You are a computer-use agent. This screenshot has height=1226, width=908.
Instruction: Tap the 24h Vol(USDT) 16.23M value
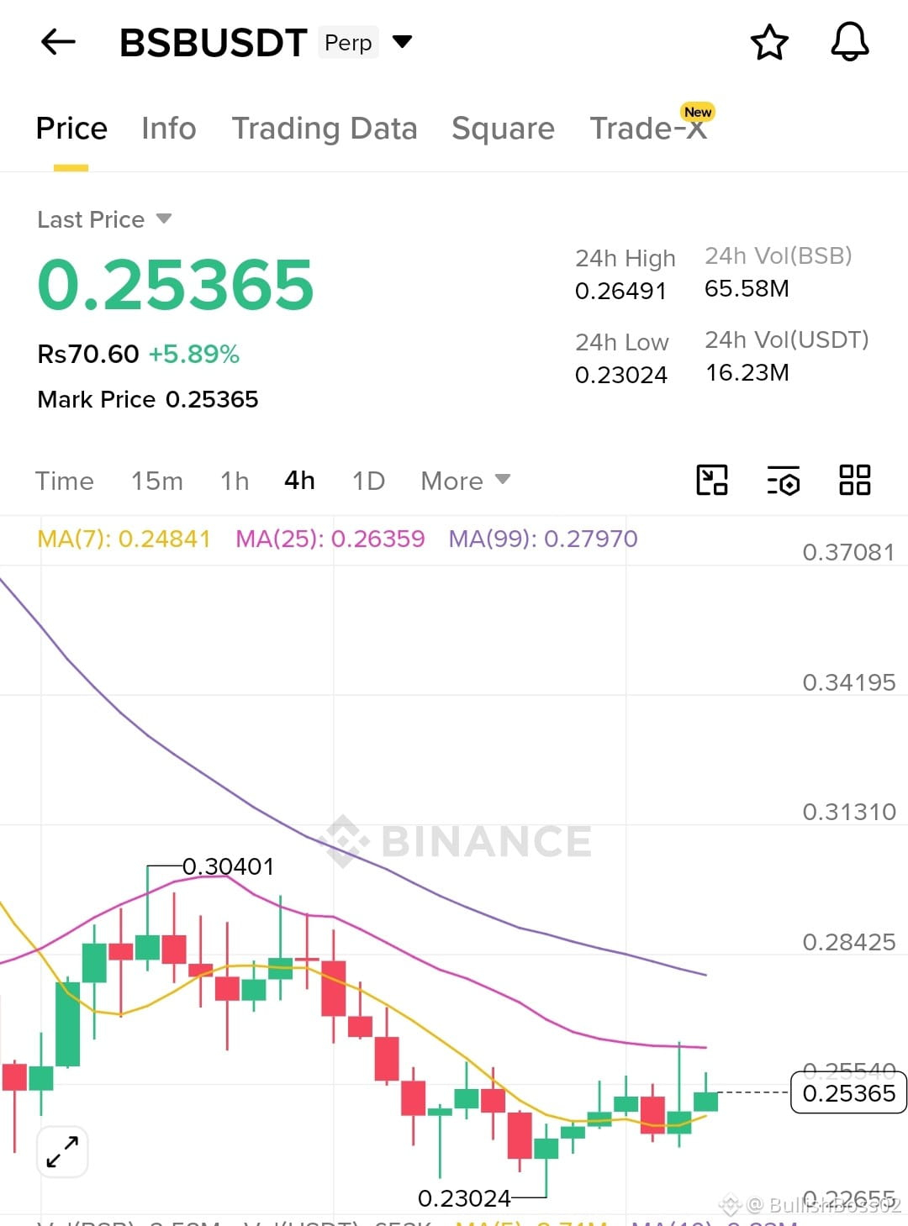click(747, 372)
